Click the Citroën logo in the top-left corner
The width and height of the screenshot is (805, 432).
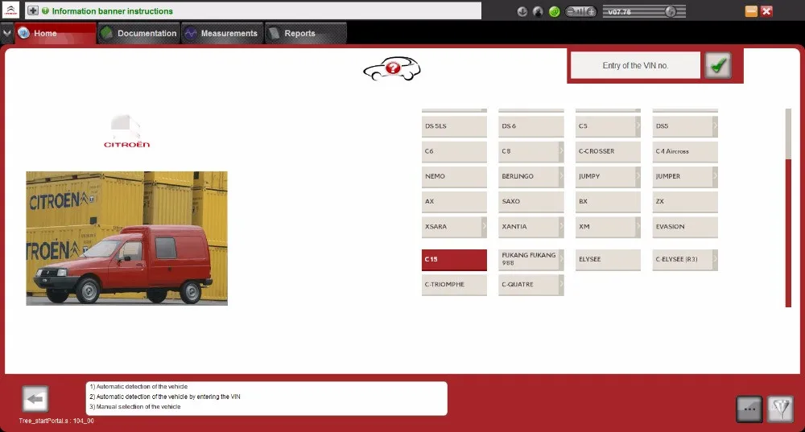point(10,10)
